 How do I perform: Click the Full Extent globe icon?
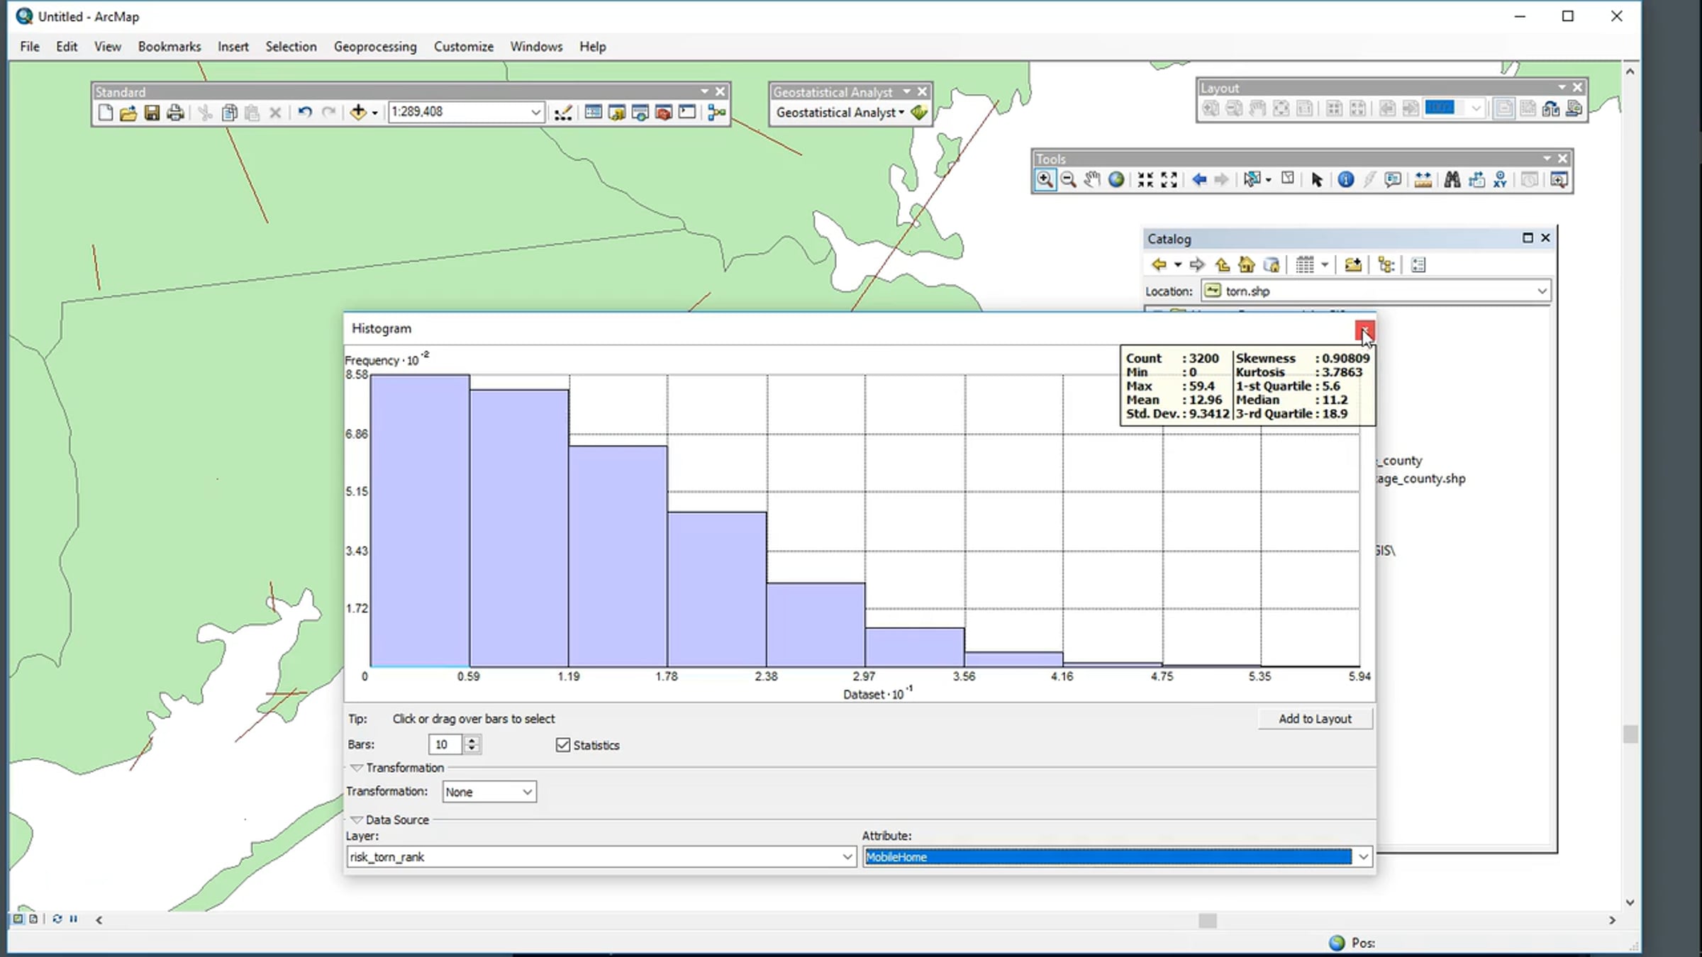[x=1116, y=179]
